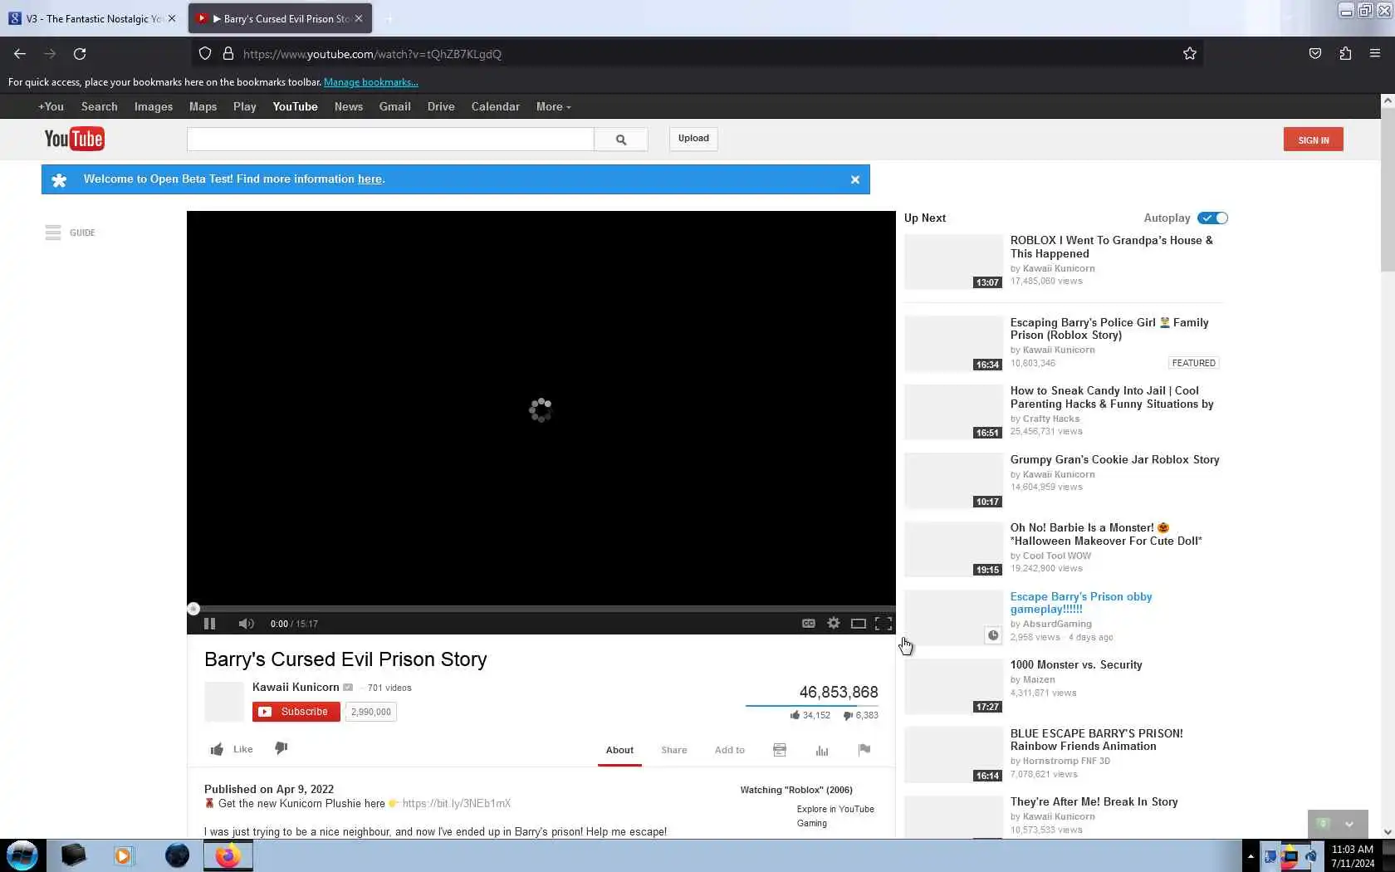Viewport: 1395px width, 872px height.
Task: Pause the video with the pause button
Action: point(210,624)
